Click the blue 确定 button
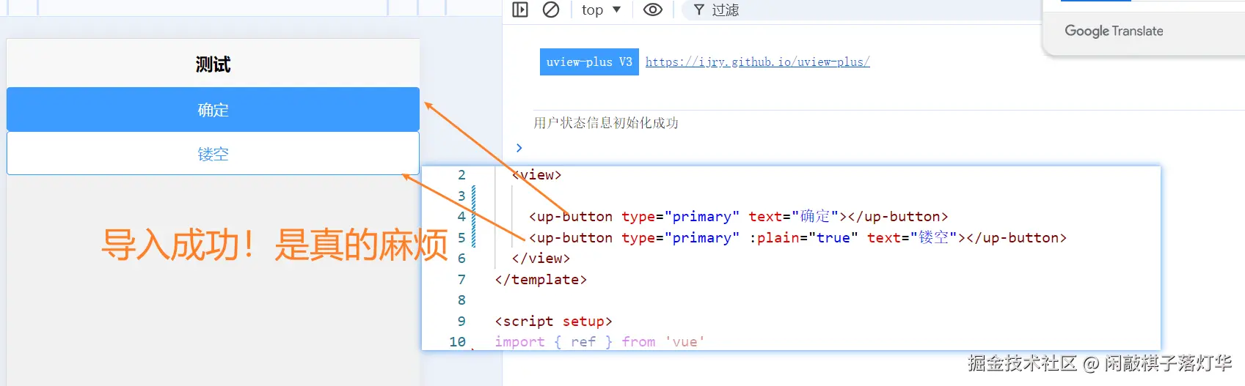Screen dimensions: 1245x386 click(213, 109)
